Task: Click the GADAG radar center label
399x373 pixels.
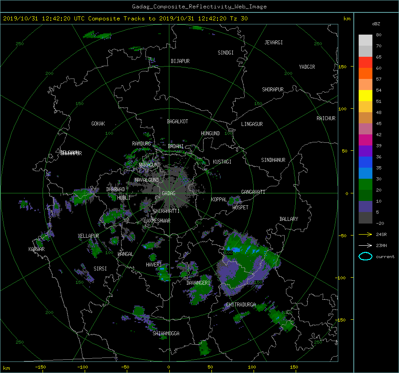Action: click(168, 193)
